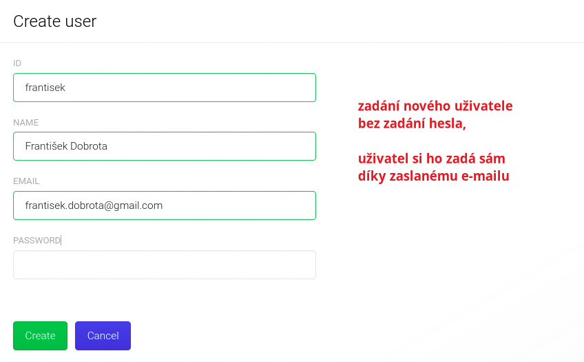This screenshot has width=584, height=362.
Task: Click the ID field label
Action: [17, 63]
